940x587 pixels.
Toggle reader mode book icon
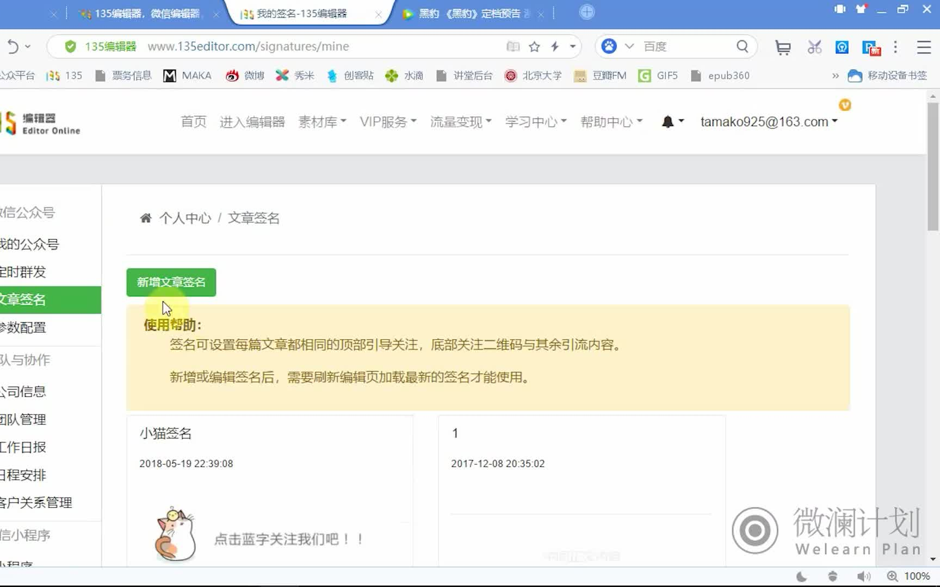pos(512,47)
